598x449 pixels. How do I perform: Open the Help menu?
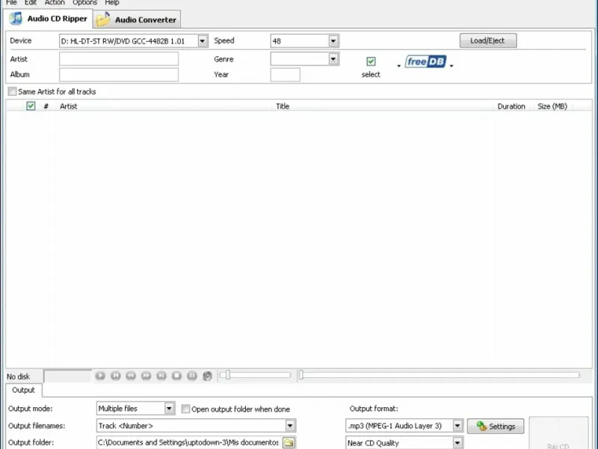click(112, 3)
